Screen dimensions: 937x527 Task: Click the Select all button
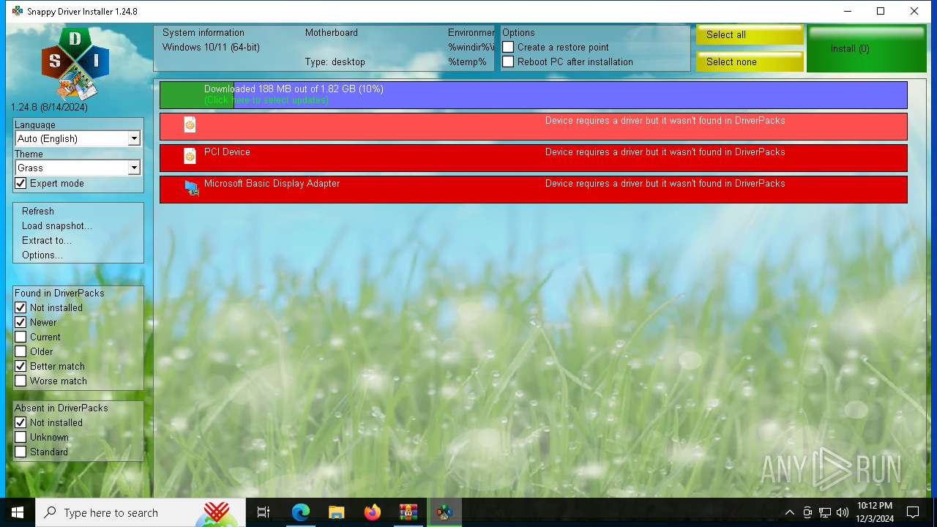750,34
